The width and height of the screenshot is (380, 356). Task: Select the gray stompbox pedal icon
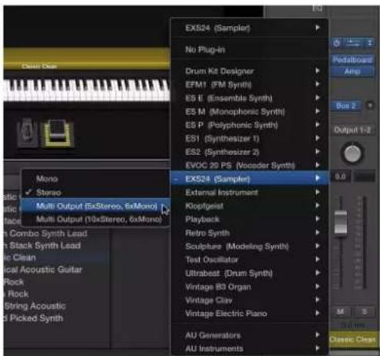pyautogui.click(x=27, y=133)
